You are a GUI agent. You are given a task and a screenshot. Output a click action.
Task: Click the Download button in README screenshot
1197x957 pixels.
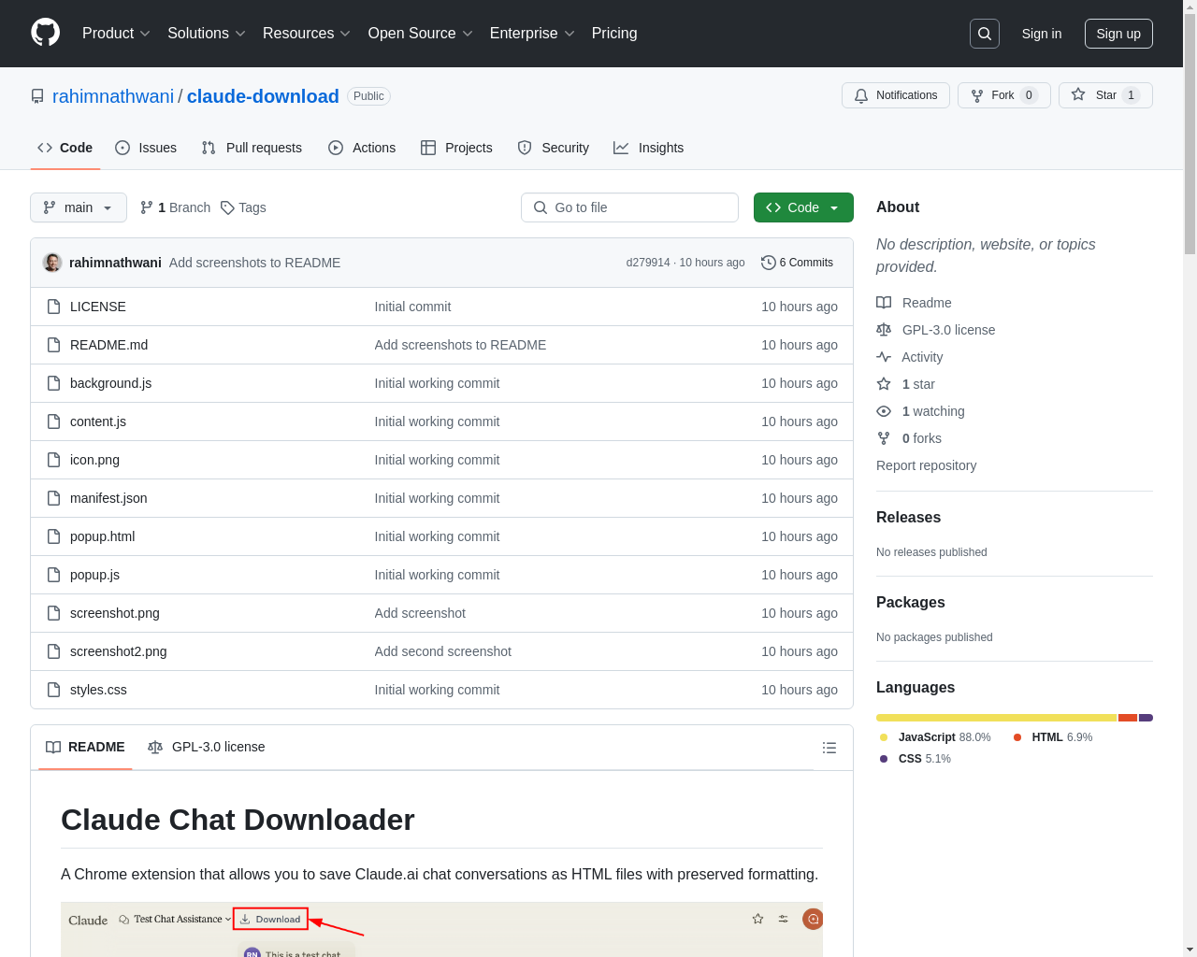(270, 919)
